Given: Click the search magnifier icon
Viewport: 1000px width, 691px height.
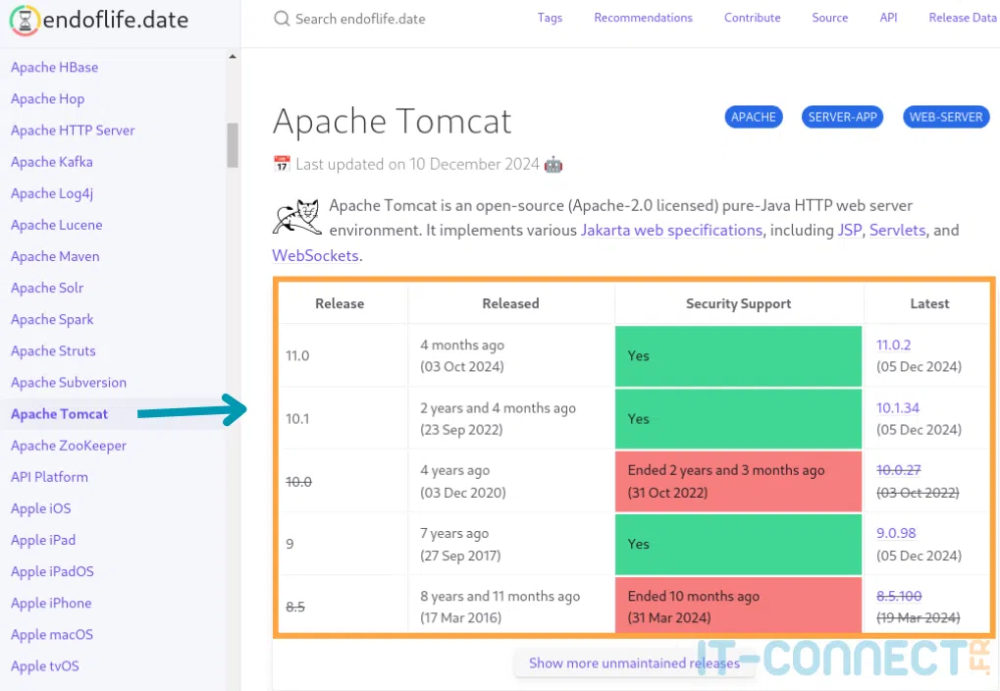Looking at the screenshot, I should point(282,19).
